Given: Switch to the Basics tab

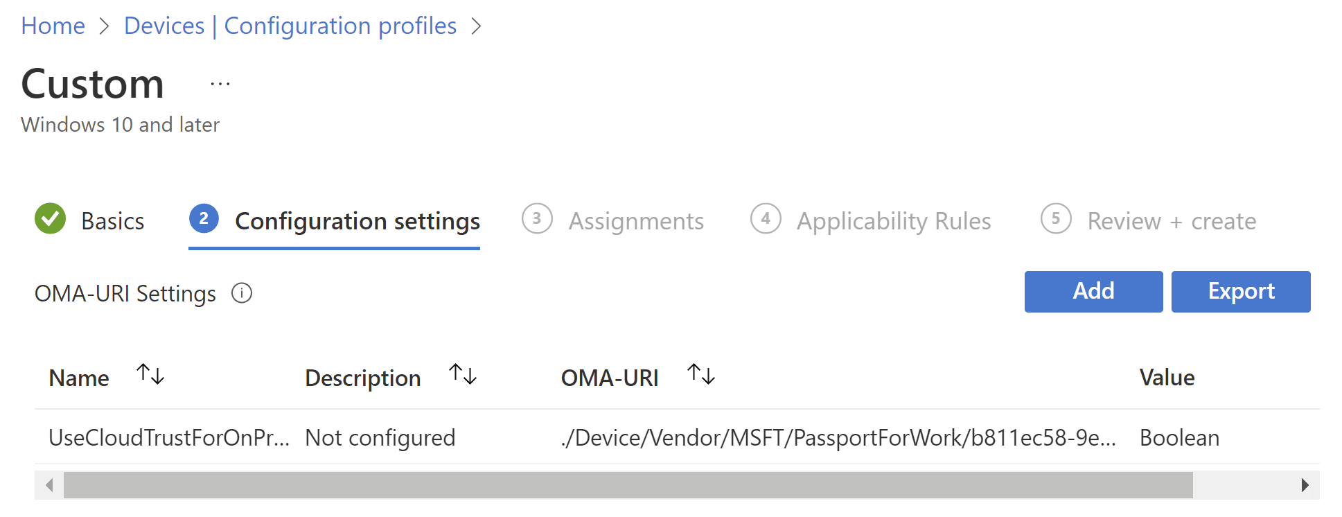Looking at the screenshot, I should coord(113,220).
